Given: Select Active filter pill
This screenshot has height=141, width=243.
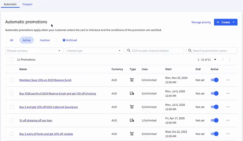Looking at the screenshot, I should coord(27,40).
